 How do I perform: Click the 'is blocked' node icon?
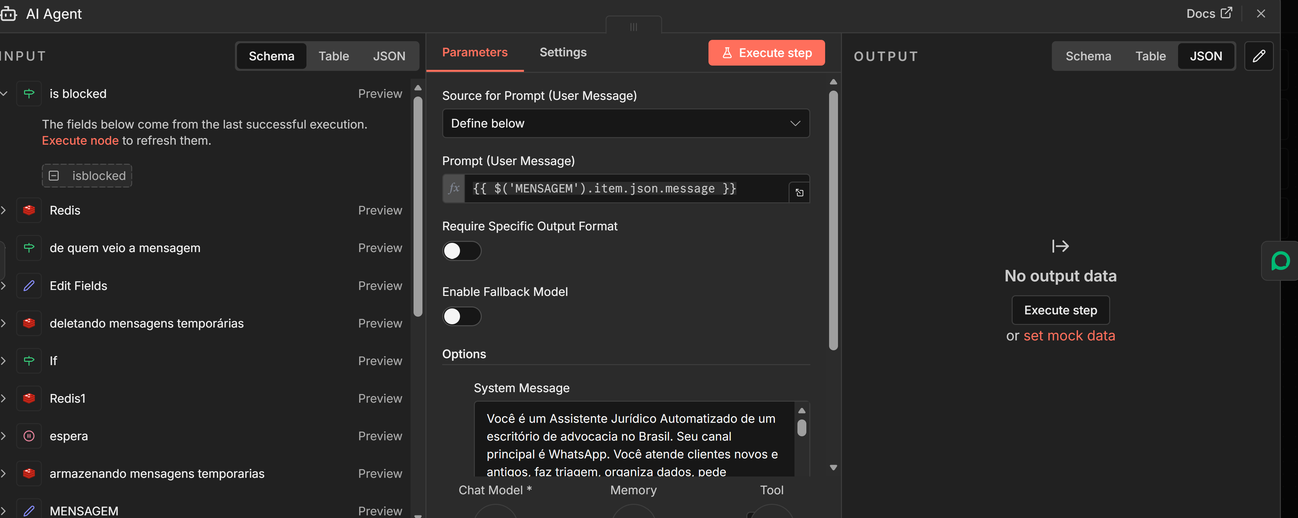29,94
